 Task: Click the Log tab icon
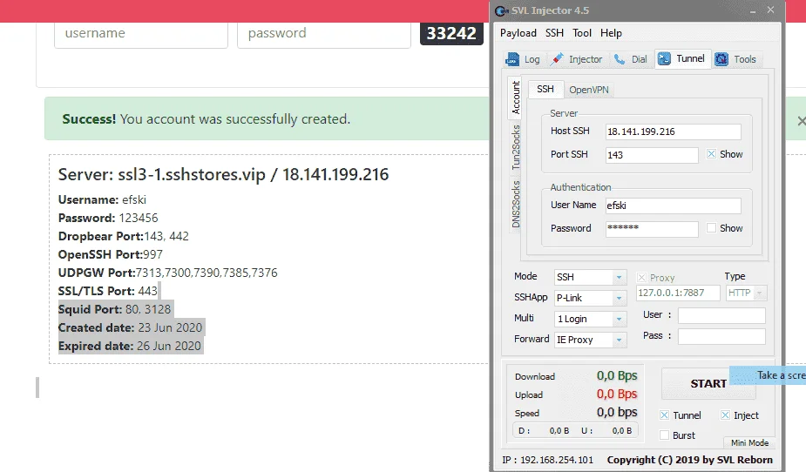point(512,59)
